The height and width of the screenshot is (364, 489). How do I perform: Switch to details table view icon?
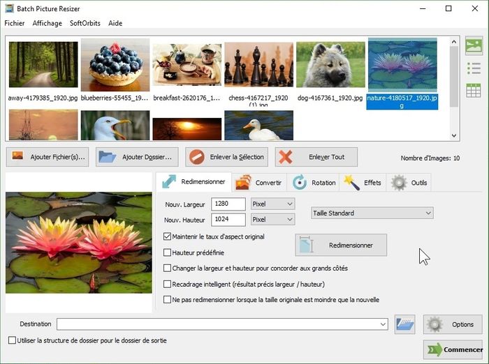(x=474, y=90)
